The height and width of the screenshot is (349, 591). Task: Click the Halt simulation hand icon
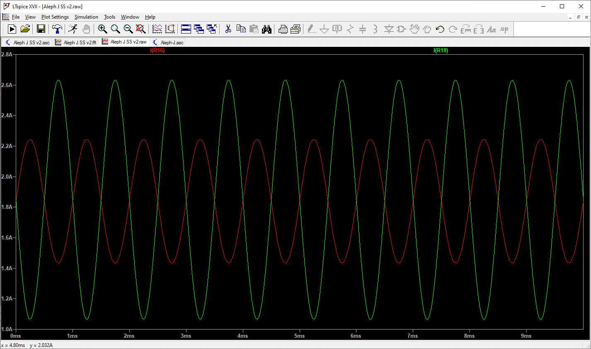[86, 29]
